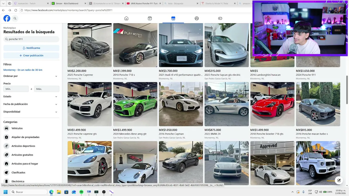Screen dimensions: 349x196
Task: Switch to the Stream - Kick Dashboard tab
Action: (69, 4)
